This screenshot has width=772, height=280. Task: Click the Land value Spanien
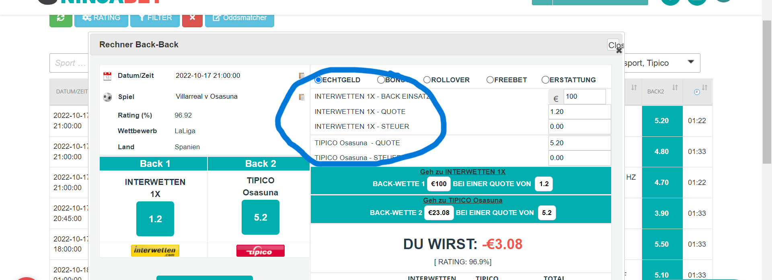coord(187,147)
